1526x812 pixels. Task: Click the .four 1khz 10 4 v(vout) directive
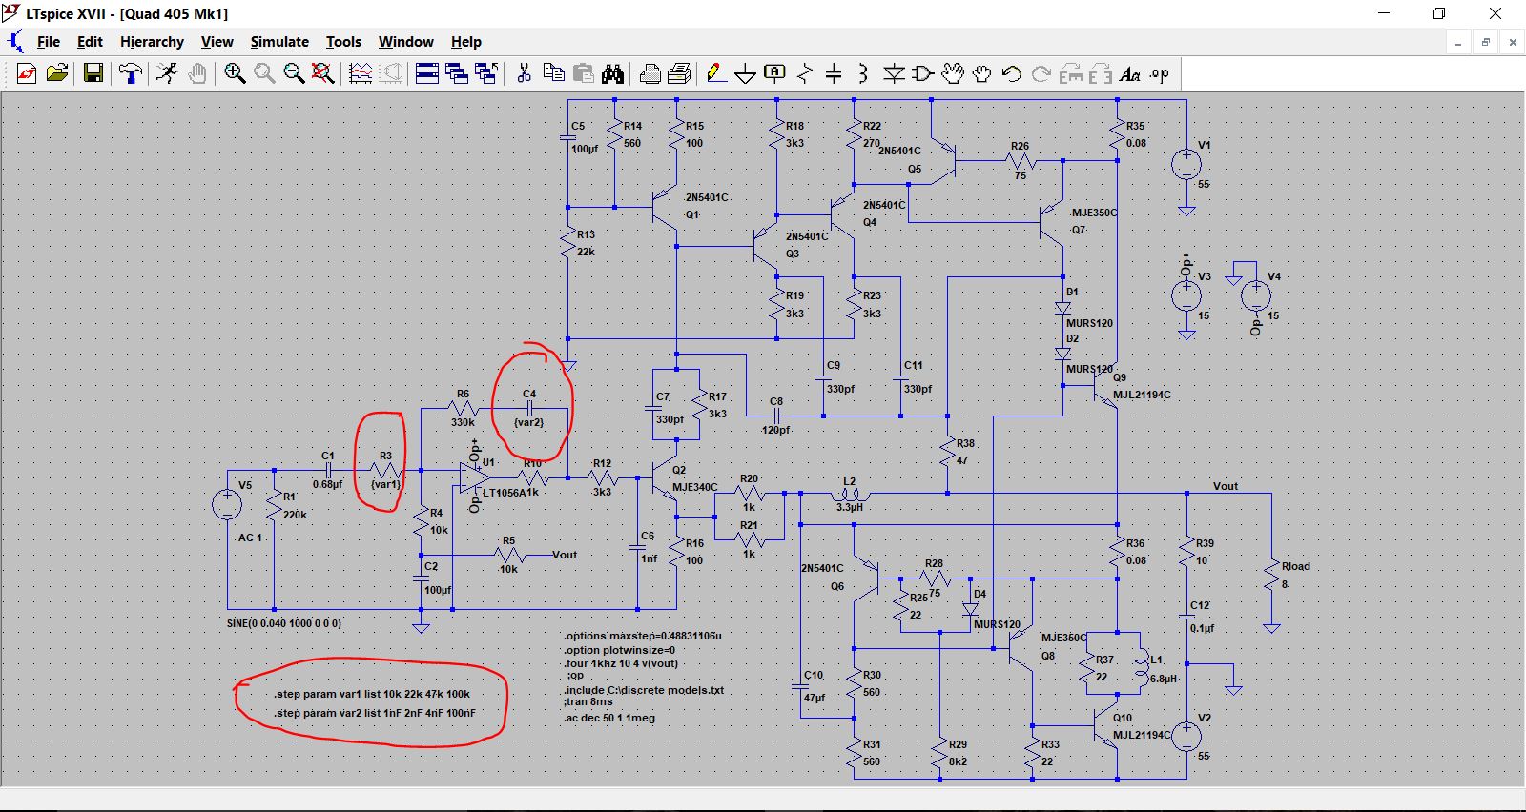click(x=621, y=663)
